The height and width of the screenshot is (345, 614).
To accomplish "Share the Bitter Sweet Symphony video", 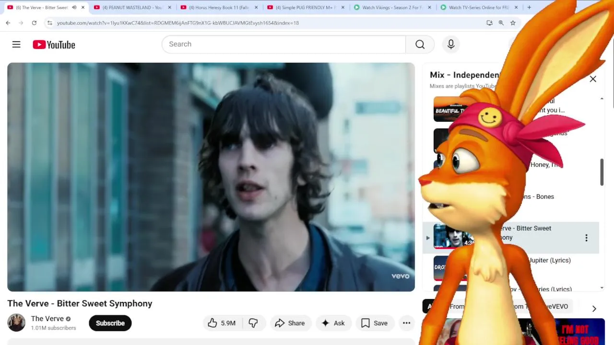I will 290,323.
